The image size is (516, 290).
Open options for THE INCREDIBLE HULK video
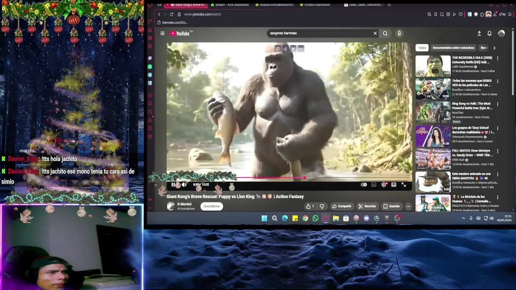pos(497,58)
